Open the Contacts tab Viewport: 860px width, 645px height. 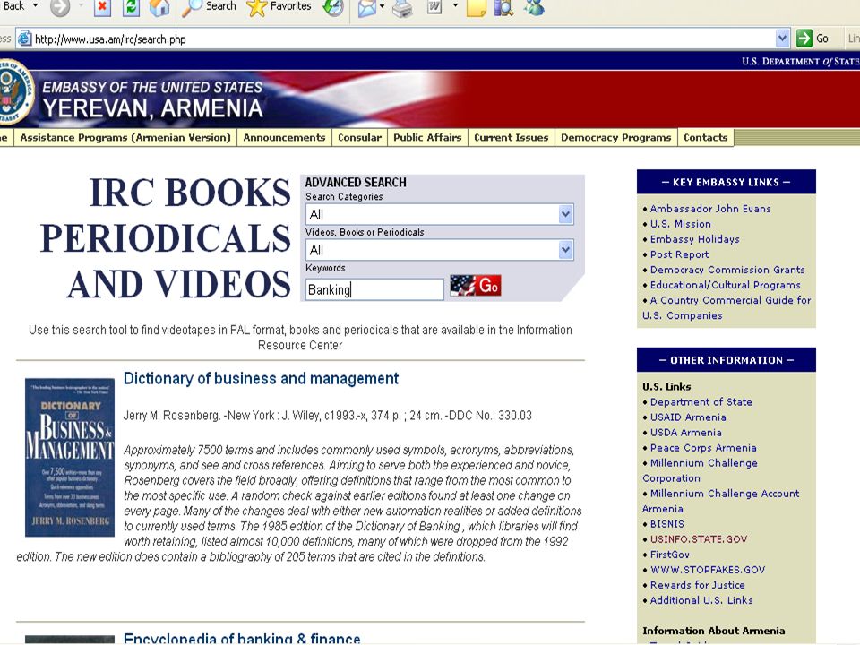pyautogui.click(x=706, y=138)
